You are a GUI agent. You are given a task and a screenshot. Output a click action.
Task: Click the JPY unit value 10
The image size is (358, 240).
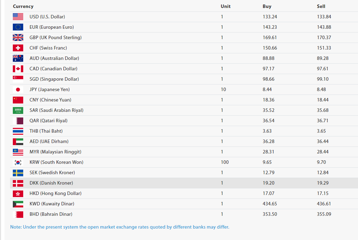(x=223, y=89)
